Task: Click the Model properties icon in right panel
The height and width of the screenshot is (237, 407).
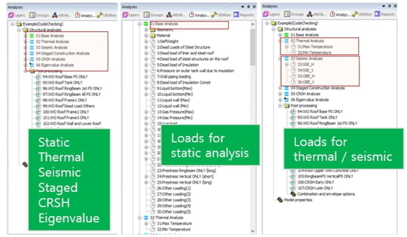Action: pos(280,200)
